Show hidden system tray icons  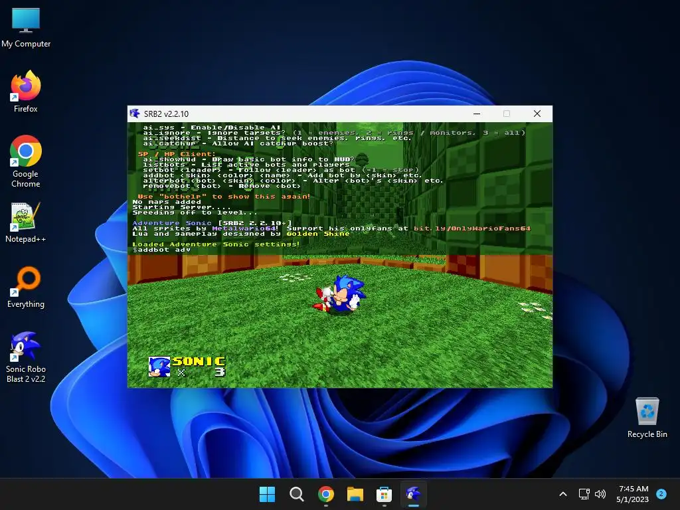point(563,494)
